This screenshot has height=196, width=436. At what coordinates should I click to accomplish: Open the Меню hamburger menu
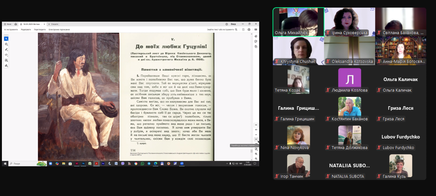pyautogui.click(x=7, y=24)
